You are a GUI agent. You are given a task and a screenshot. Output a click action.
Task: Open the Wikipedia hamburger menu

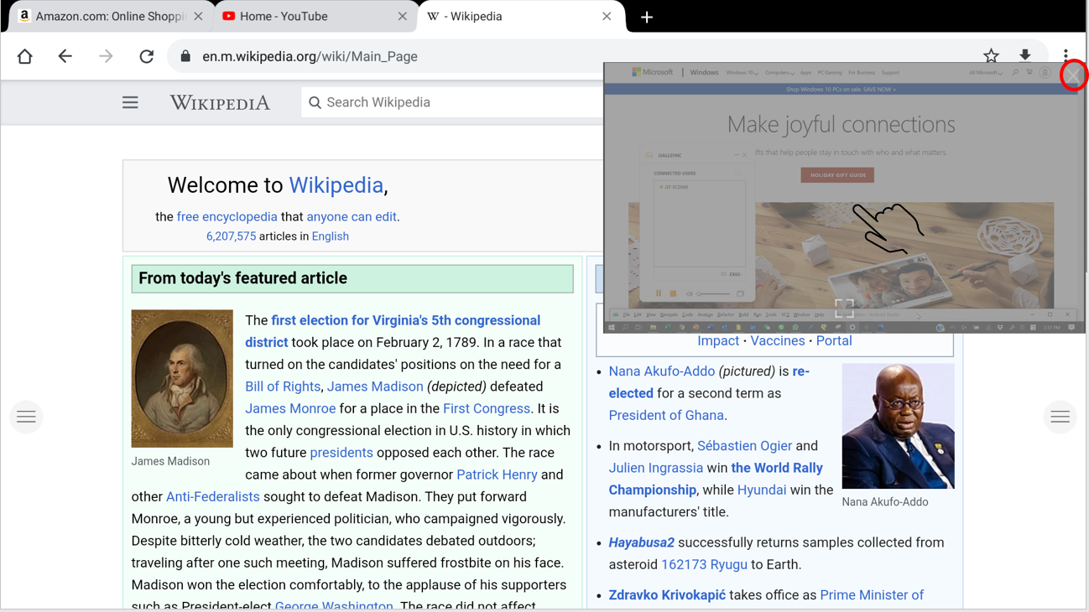[x=130, y=102]
